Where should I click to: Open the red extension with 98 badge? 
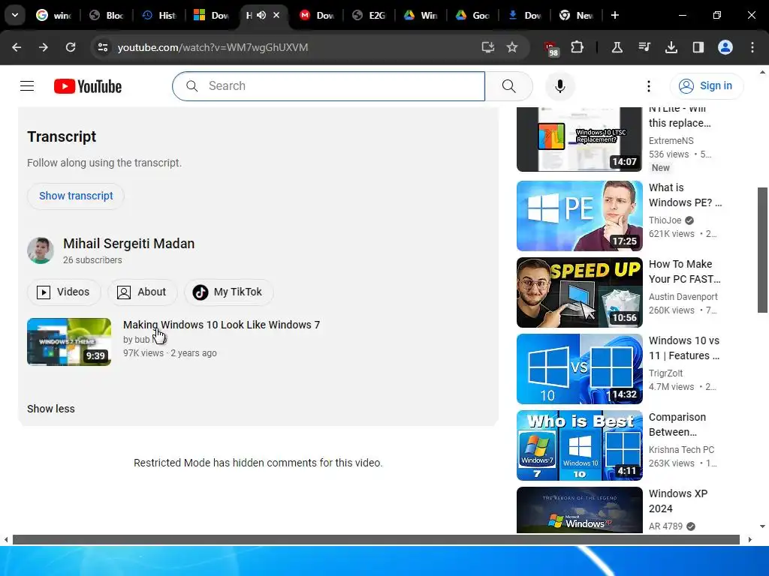551,48
